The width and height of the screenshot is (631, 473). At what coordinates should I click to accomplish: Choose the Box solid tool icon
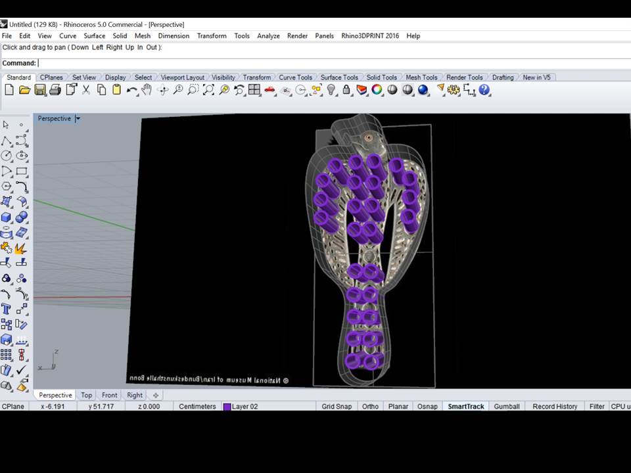coord(7,217)
